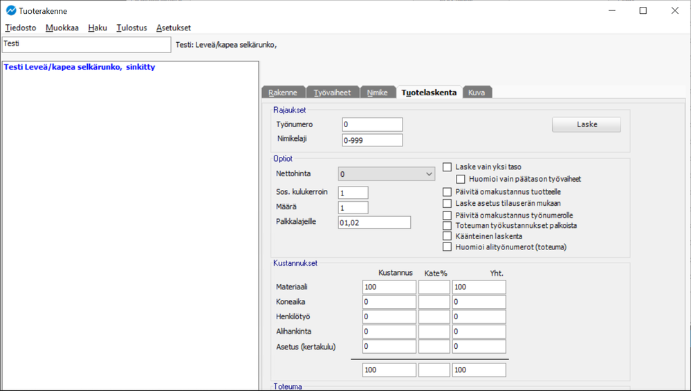This screenshot has height=391, width=691.
Task: Click the Nimikelaji field showing 0-999
Action: 372,140
